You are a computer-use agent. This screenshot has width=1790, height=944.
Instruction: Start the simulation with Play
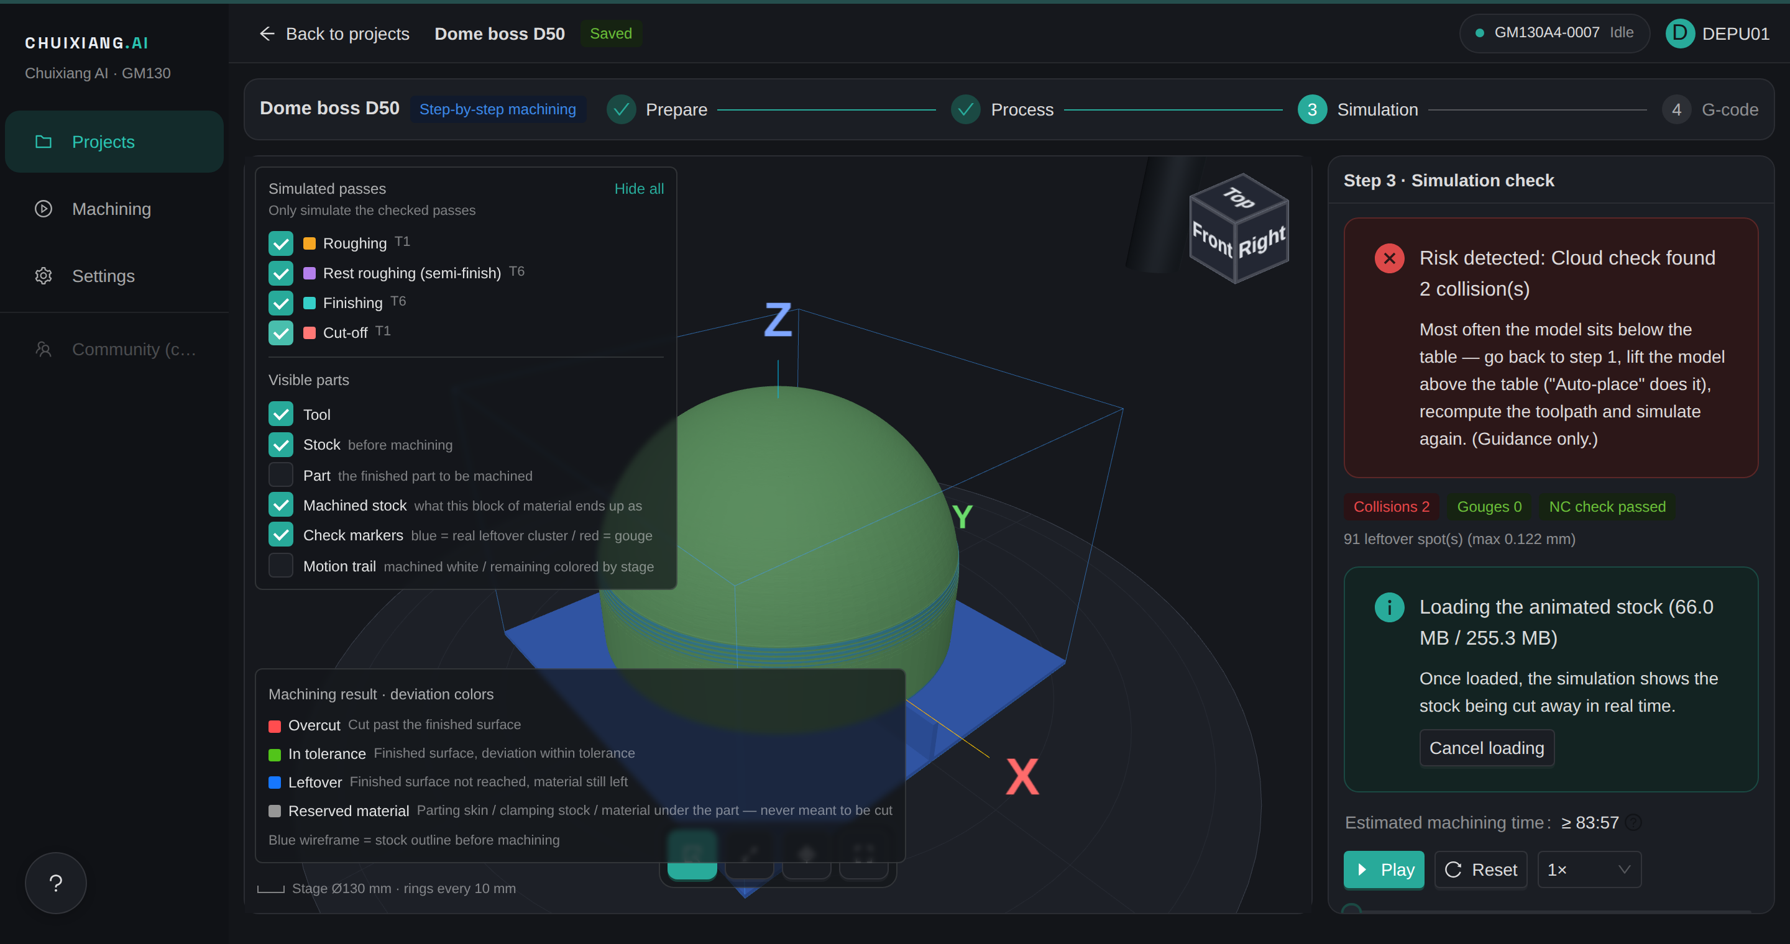pos(1384,869)
